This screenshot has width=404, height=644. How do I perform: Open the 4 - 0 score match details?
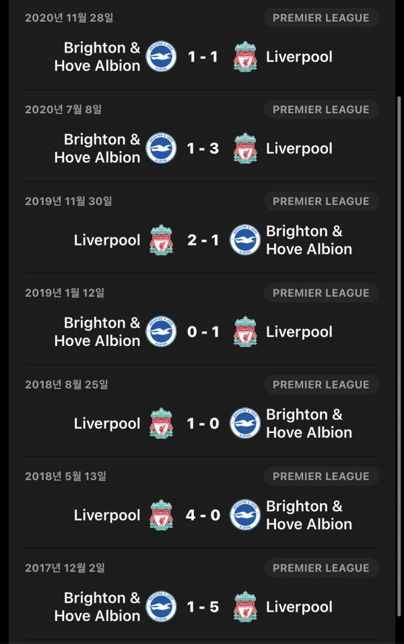pos(203,515)
